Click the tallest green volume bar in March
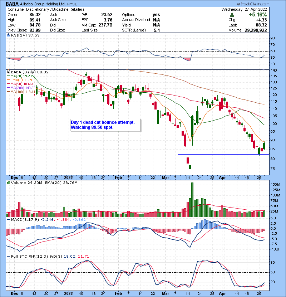Screen dimensions: 286x297 click(x=192, y=200)
